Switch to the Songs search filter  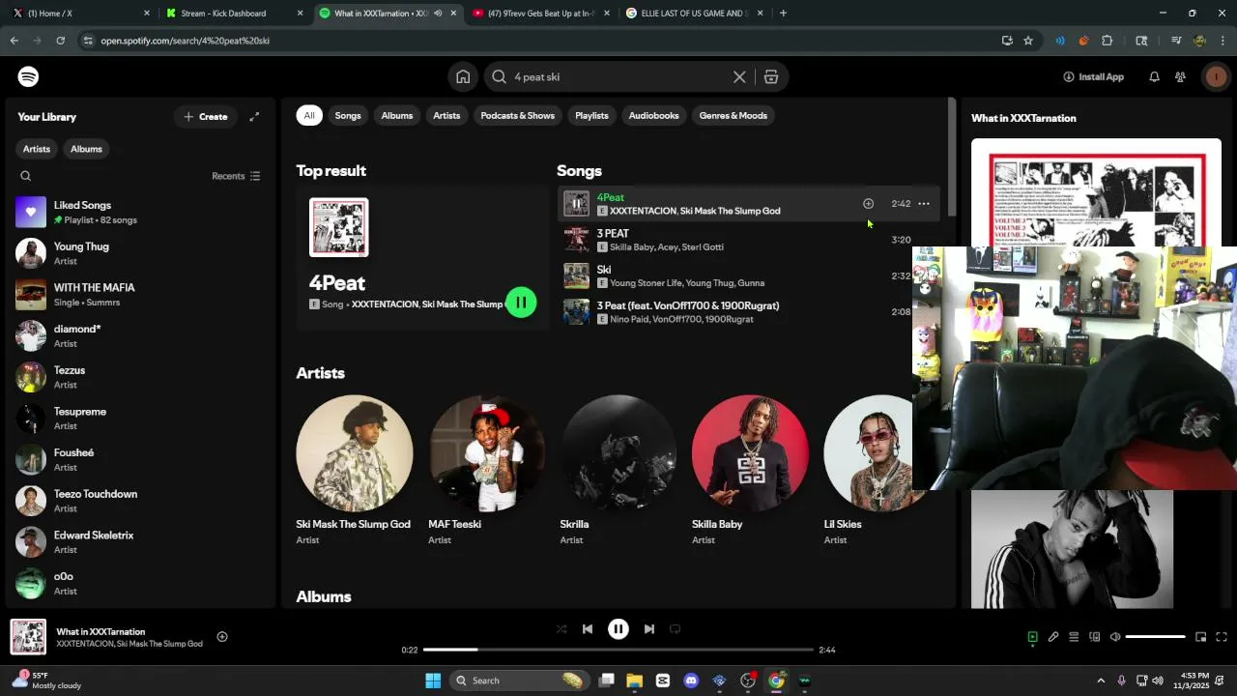click(348, 115)
